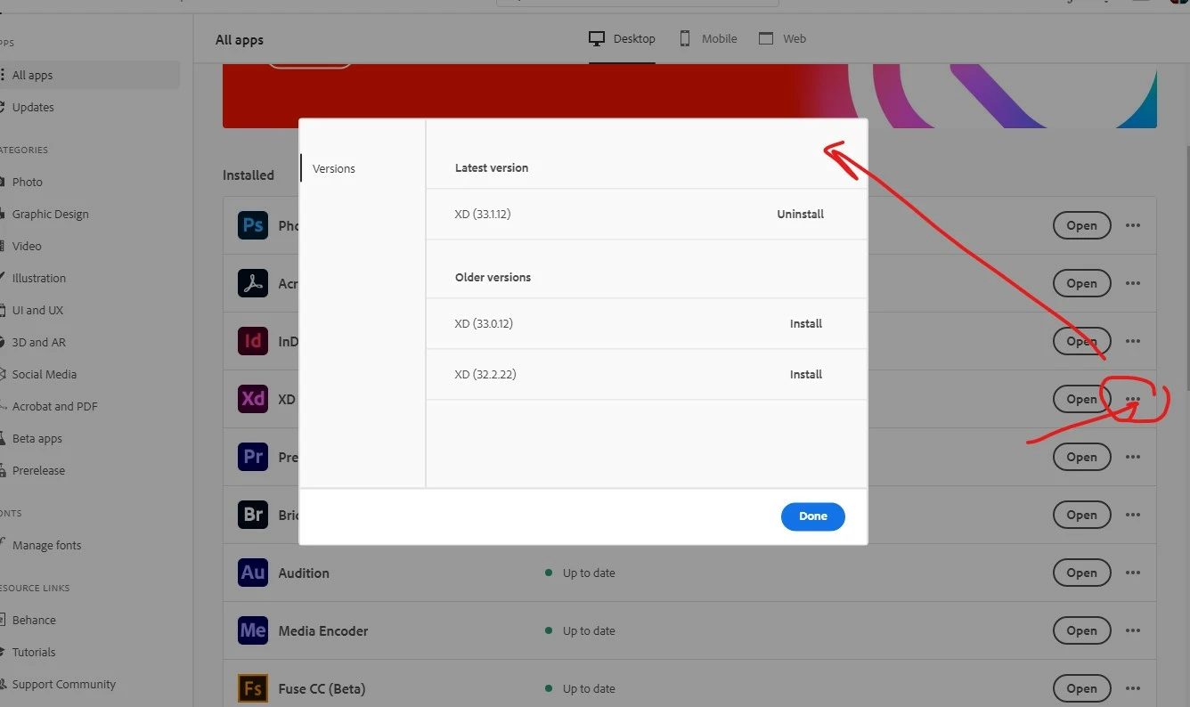
Task: Click the Media Encoder name text
Action: coord(323,631)
